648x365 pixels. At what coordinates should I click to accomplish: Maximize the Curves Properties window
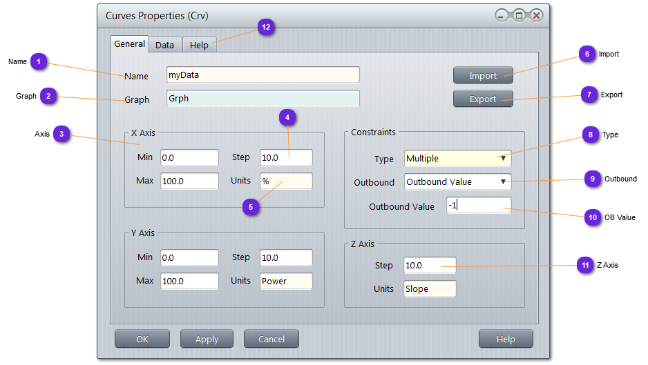click(519, 15)
